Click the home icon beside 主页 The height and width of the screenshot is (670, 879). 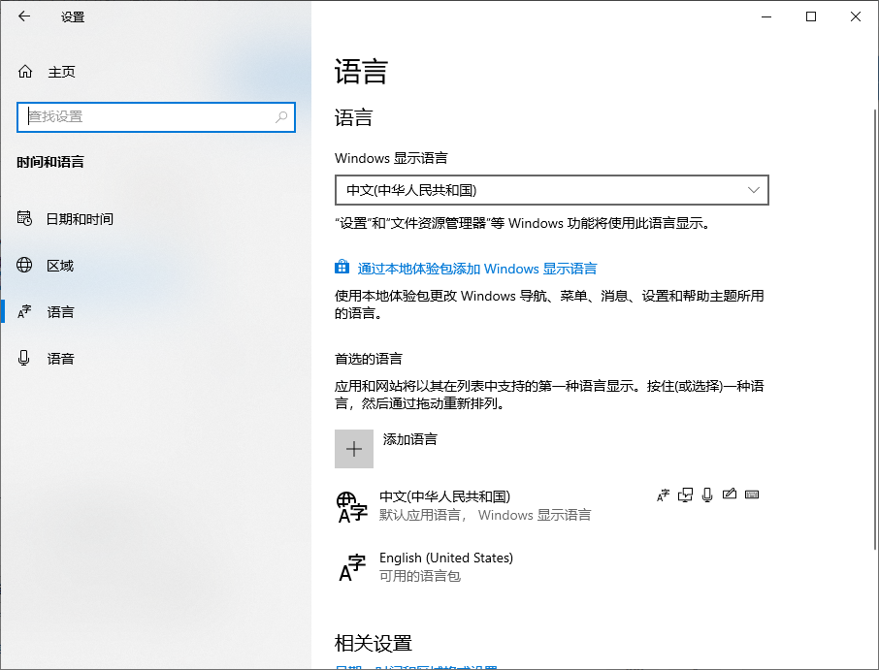(x=25, y=72)
